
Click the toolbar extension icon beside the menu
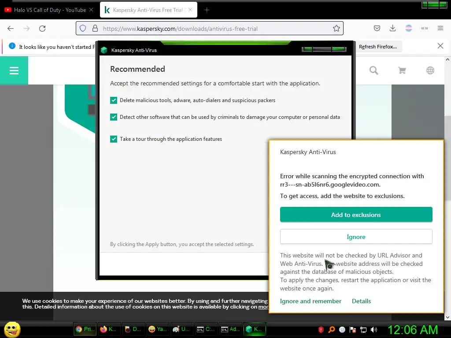(x=425, y=28)
